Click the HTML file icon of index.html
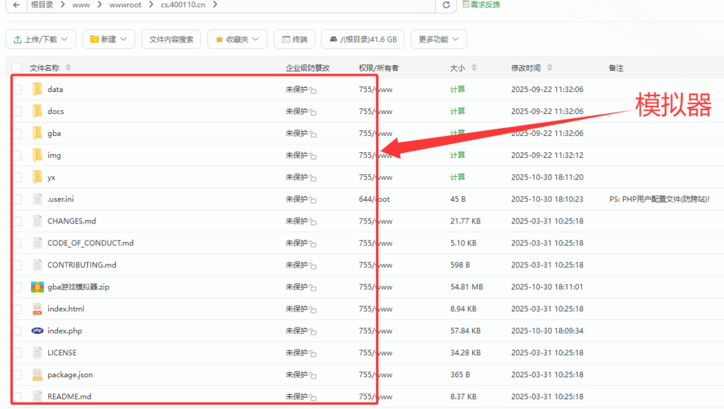Image resolution: width=724 pixels, height=409 pixels. (x=38, y=309)
